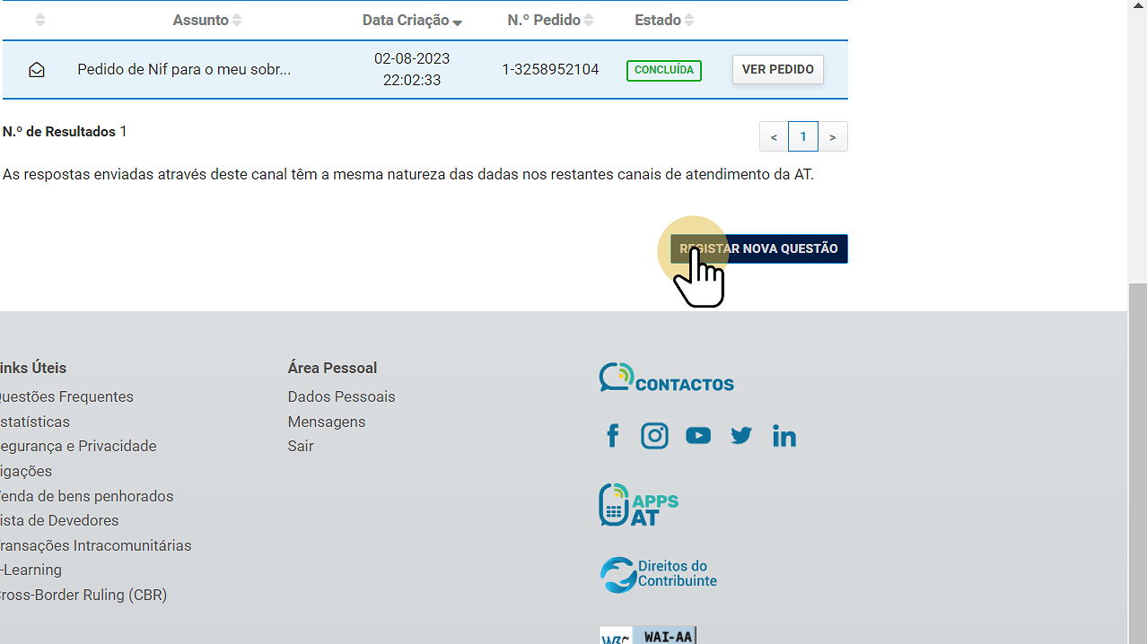
Task: Click the Apps AT logo
Action: click(x=638, y=505)
